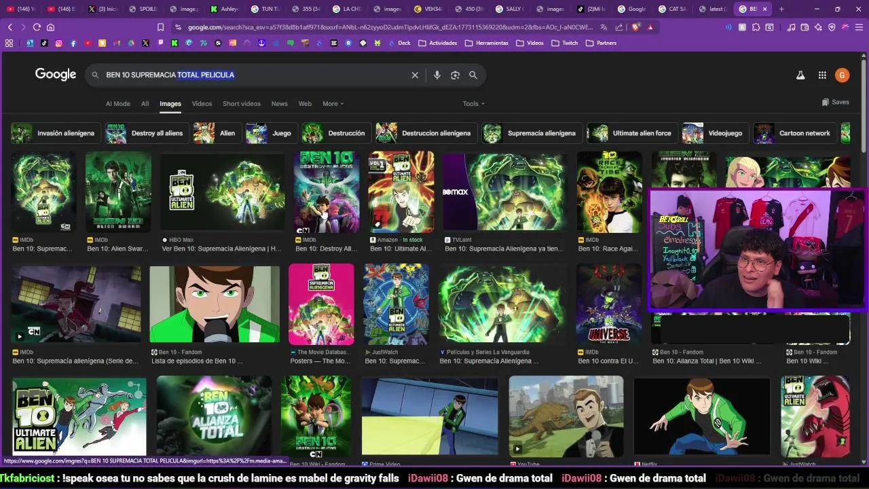Open the Ben 10 Alien Swarm poster thumbnail
This screenshot has height=489, width=869.
[x=118, y=192]
